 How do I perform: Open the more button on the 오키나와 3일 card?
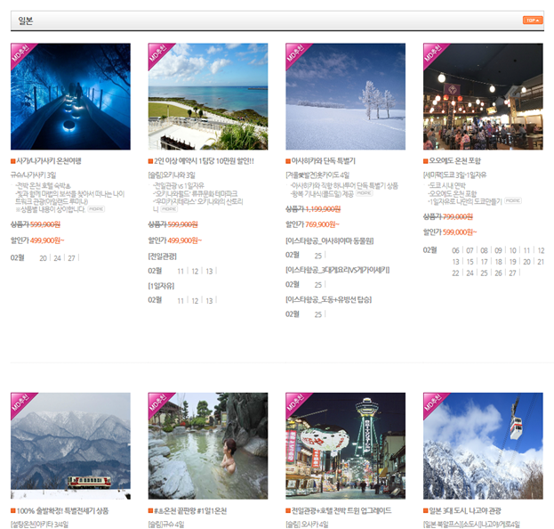(x=169, y=209)
